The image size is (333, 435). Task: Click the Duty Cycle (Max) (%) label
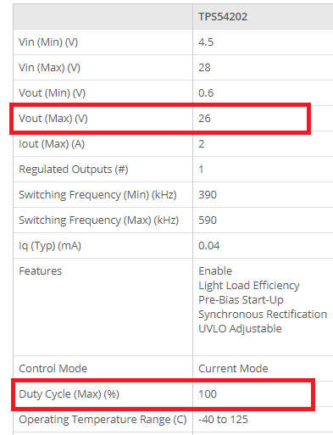[69, 394]
